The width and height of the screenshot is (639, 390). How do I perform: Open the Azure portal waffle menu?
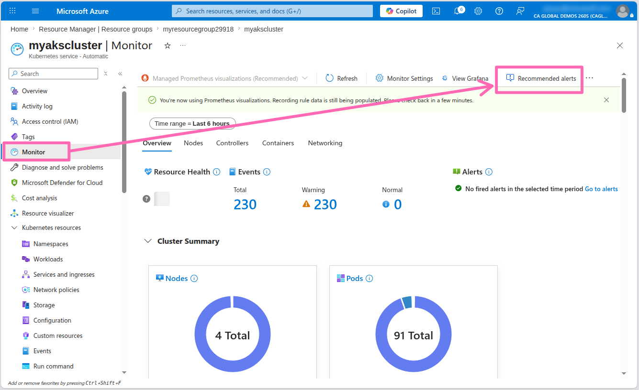coord(12,11)
